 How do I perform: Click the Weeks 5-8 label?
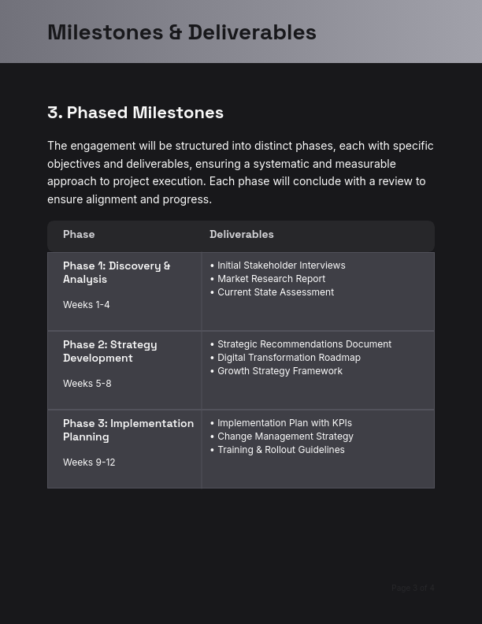(87, 384)
